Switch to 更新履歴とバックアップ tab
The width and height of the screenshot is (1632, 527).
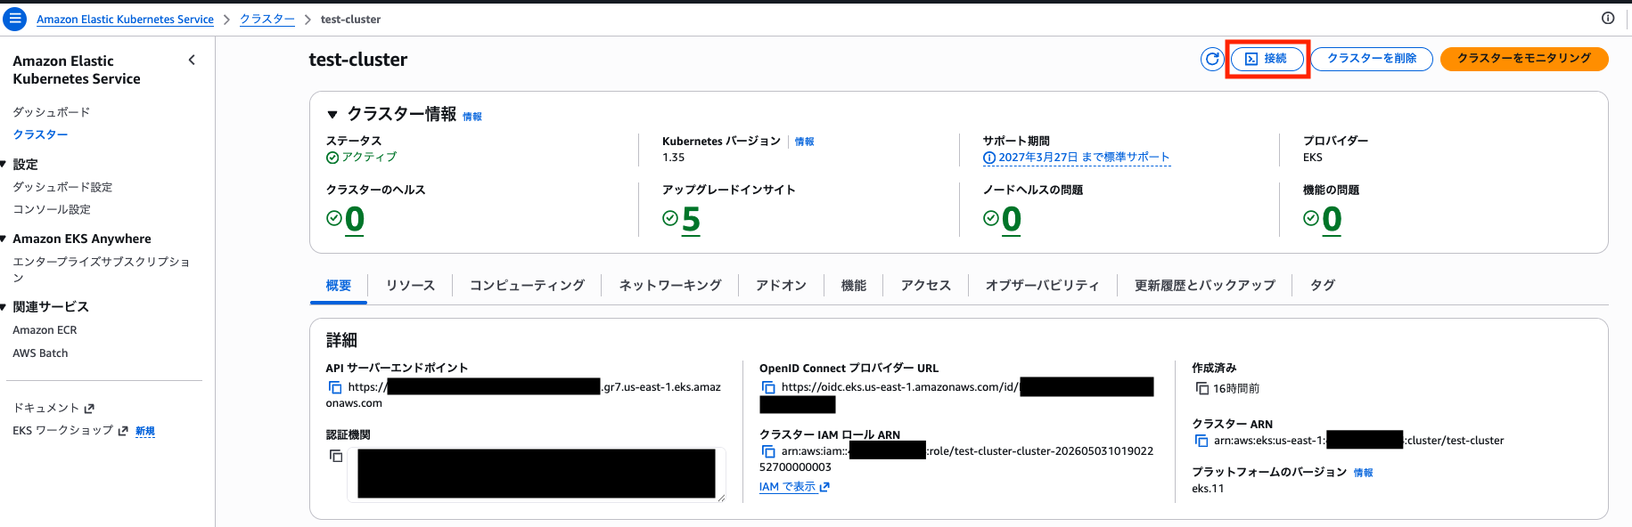point(1205,286)
